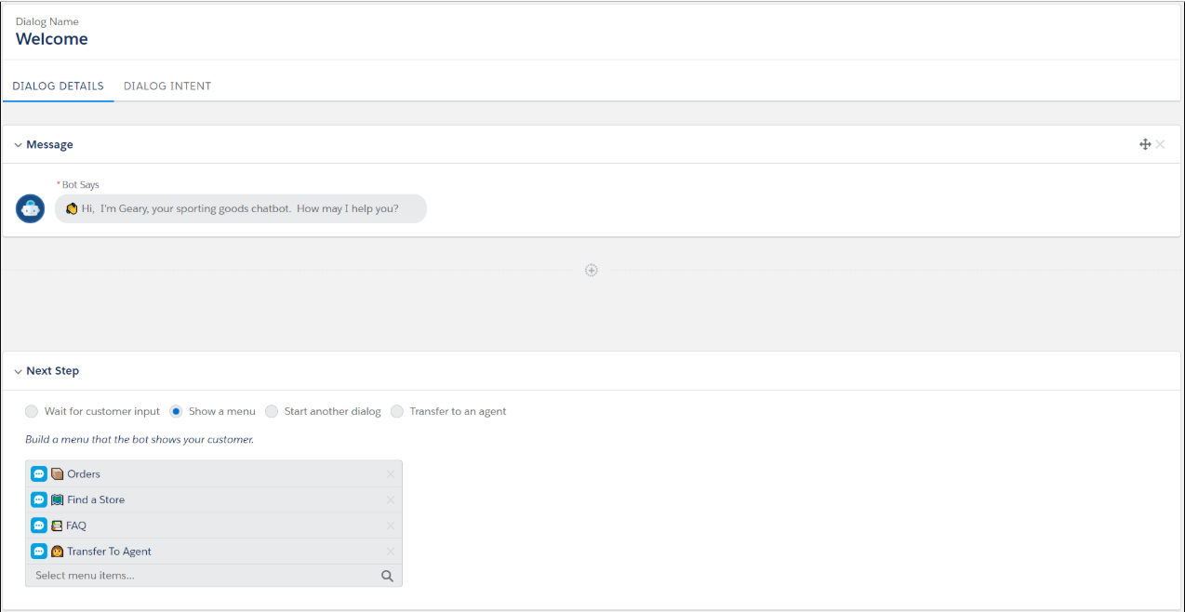Remove the Message section with X icon
The width and height of the screenshot is (1185, 612).
click(1160, 144)
